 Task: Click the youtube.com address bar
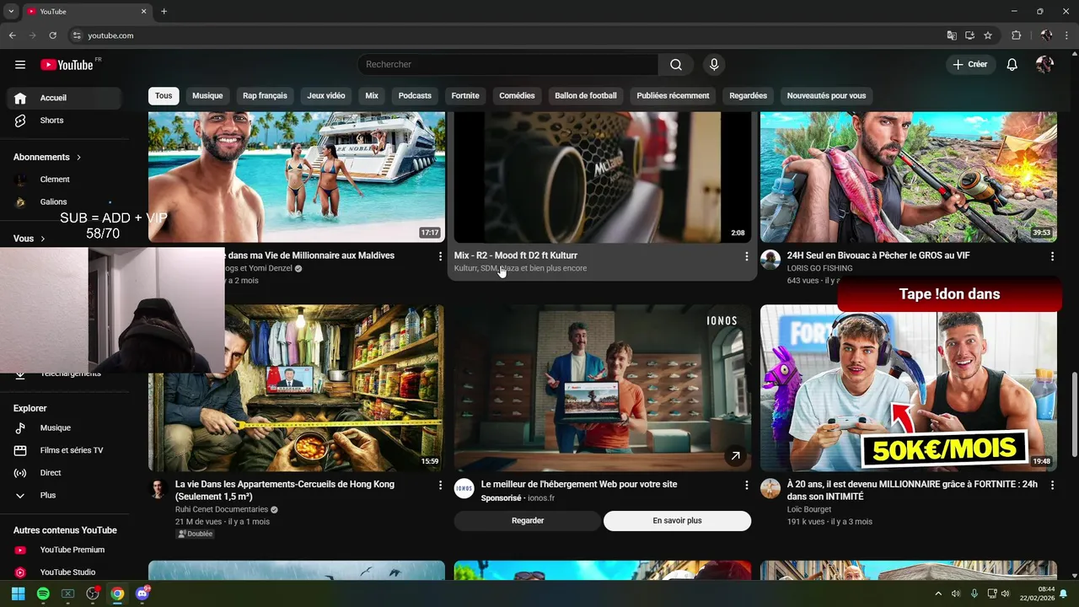(506, 35)
